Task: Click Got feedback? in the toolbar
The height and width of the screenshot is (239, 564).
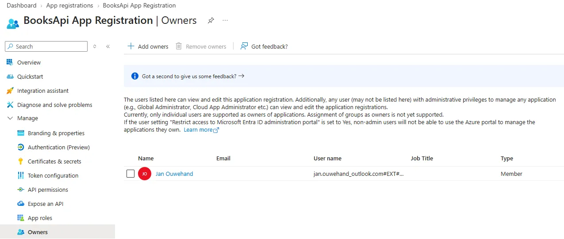Action: (264, 46)
